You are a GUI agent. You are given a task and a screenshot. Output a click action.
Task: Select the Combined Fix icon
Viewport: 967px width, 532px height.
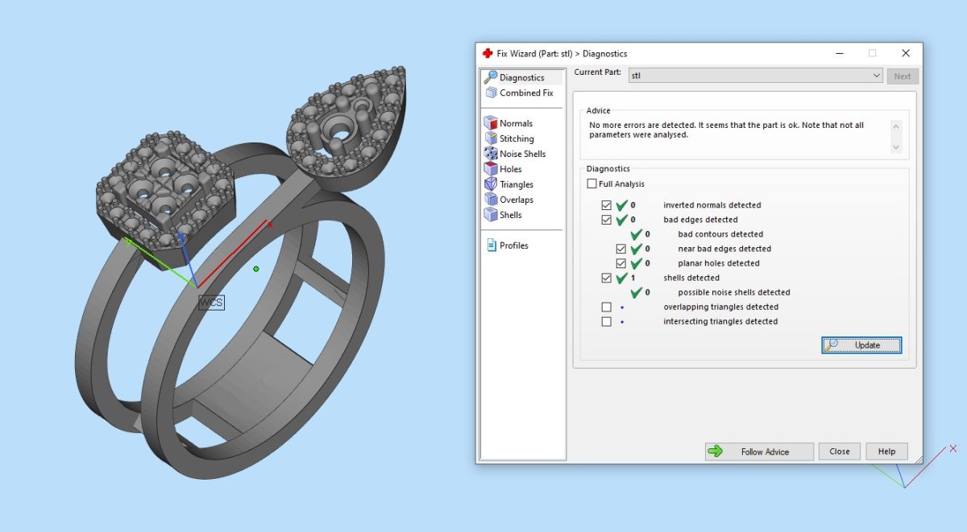click(x=490, y=93)
